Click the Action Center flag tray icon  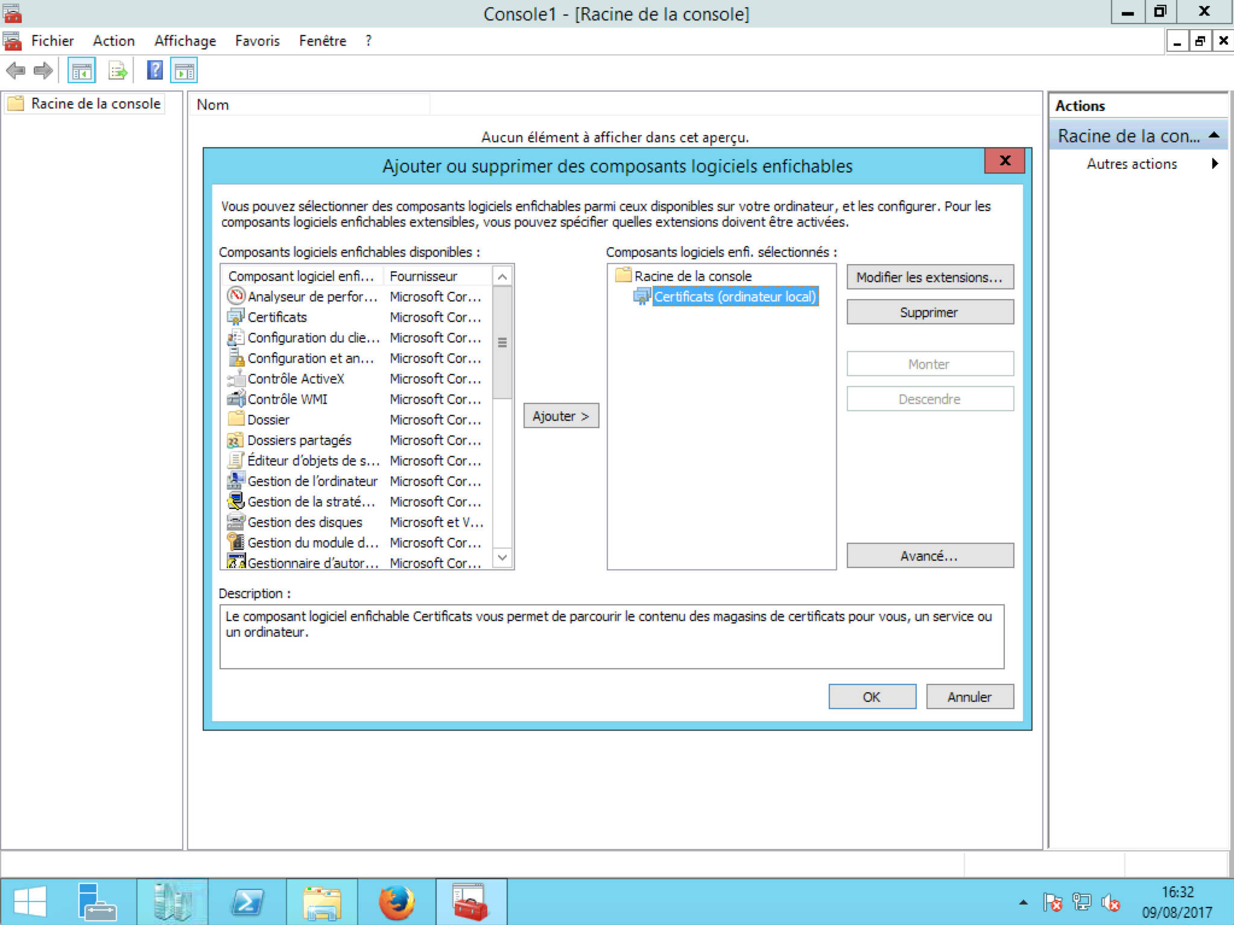(x=1052, y=903)
